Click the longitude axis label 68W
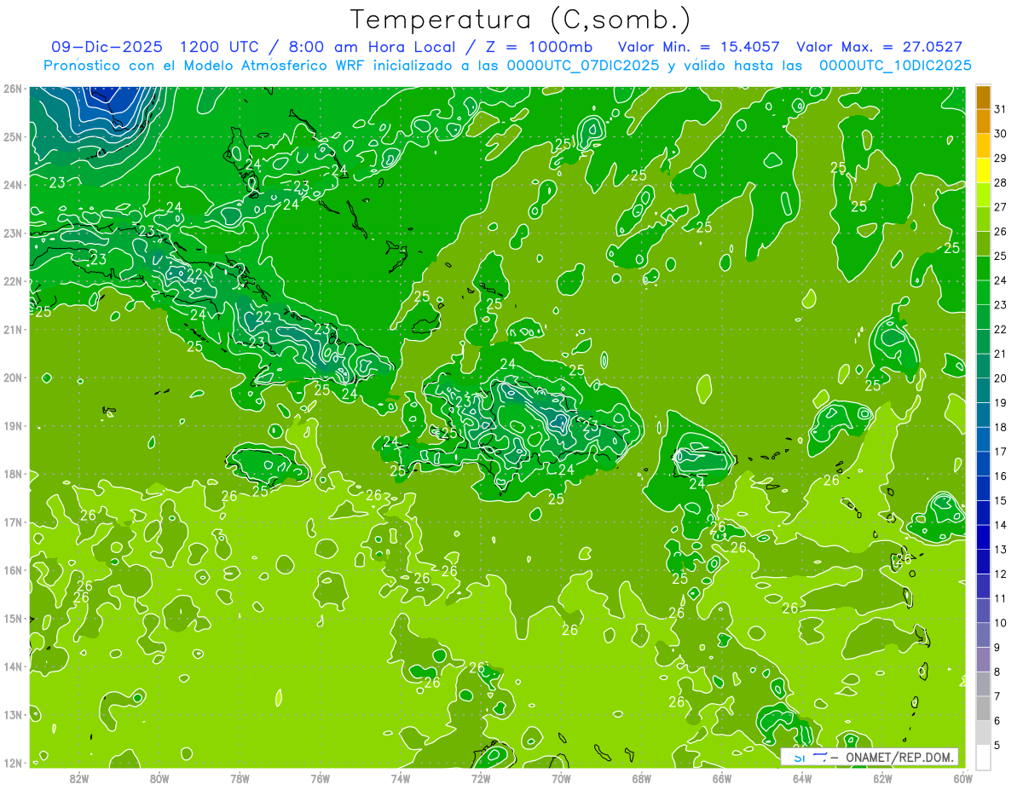The width and height of the screenshot is (1023, 790). point(642,779)
